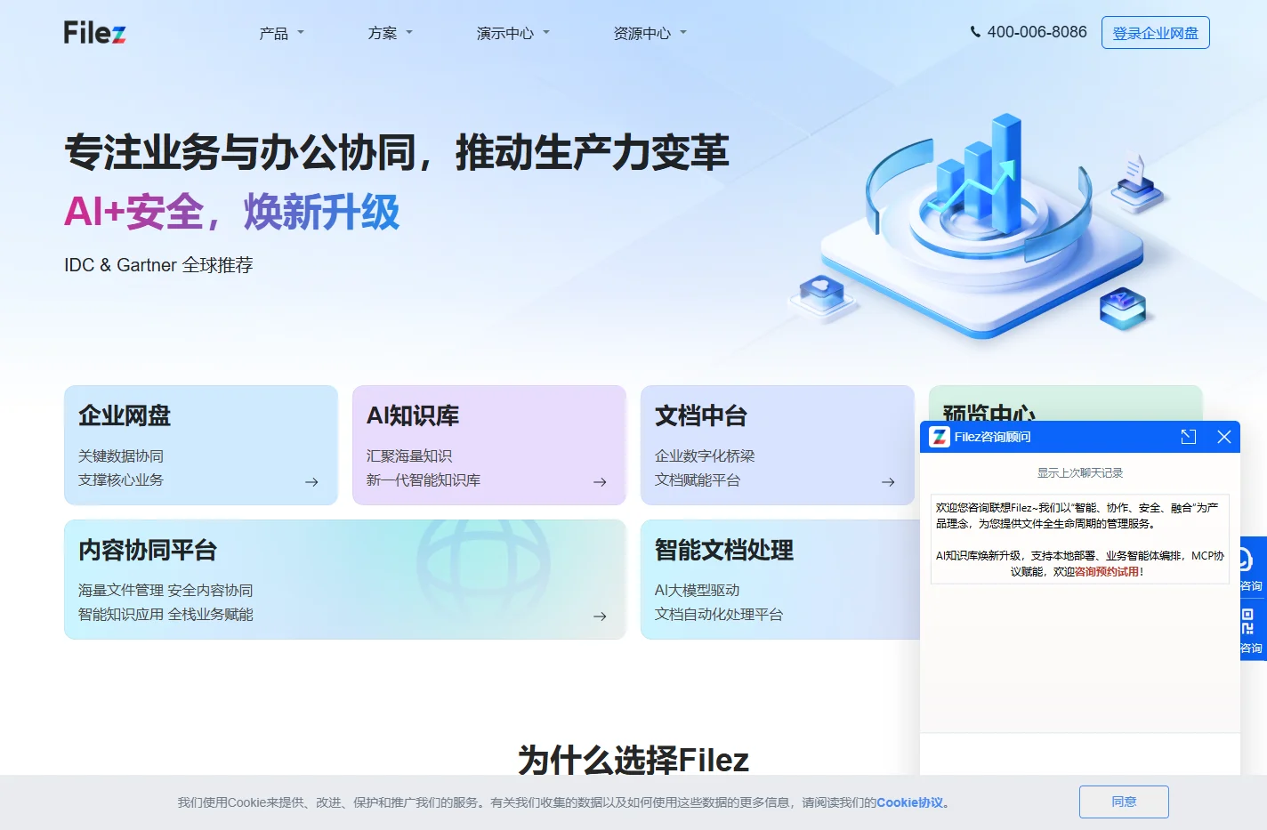1267x830 pixels.
Task: Open the online 咨询 chat bubble sidebar icon
Action: pos(1251,567)
